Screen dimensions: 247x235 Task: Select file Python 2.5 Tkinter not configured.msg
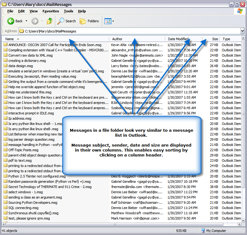click(x=37, y=176)
